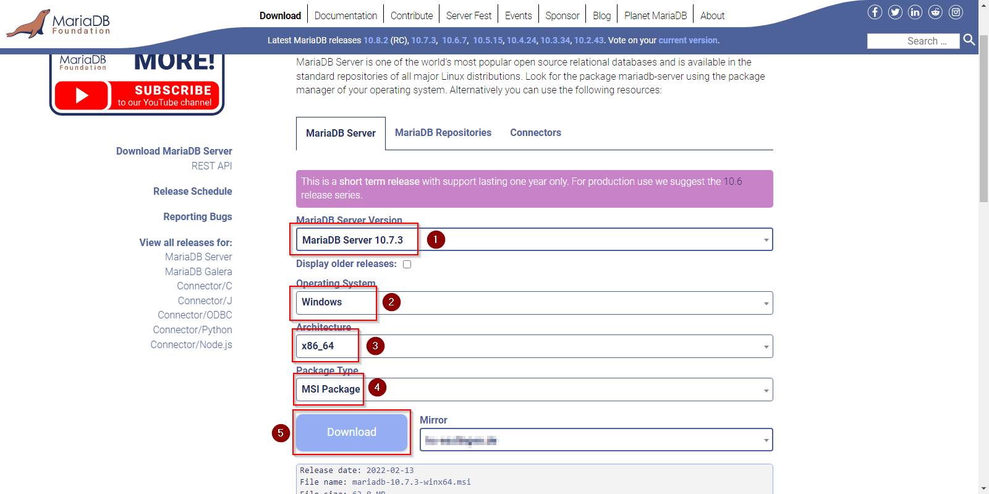Image resolution: width=989 pixels, height=494 pixels.
Task: View Connector/Python releases link
Action: pos(193,330)
